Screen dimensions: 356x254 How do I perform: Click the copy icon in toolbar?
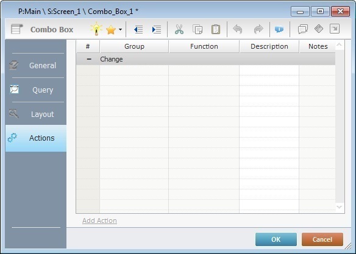point(198,29)
